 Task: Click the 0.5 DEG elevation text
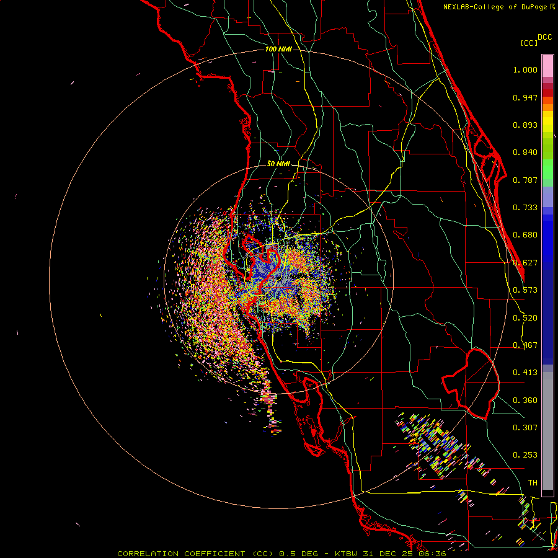coord(298,554)
